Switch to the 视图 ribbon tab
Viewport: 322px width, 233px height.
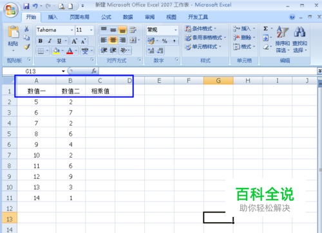click(x=171, y=17)
